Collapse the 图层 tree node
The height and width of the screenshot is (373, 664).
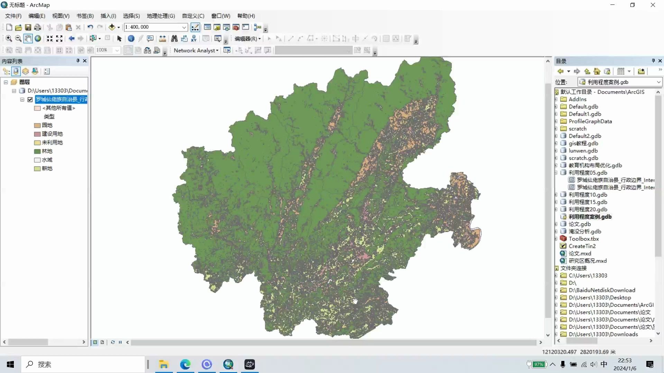(x=6, y=82)
